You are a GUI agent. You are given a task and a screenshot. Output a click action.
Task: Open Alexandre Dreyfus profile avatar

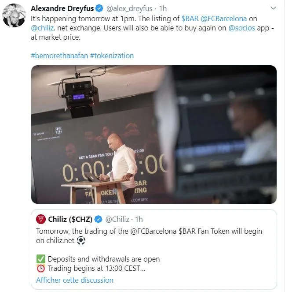(x=14, y=15)
